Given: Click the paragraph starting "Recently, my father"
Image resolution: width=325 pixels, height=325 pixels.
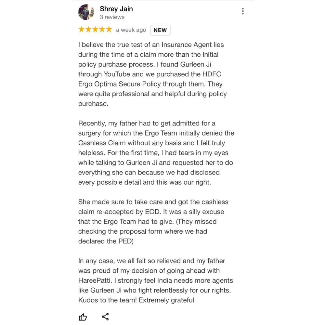Looking at the screenshot, I should pos(156,153).
